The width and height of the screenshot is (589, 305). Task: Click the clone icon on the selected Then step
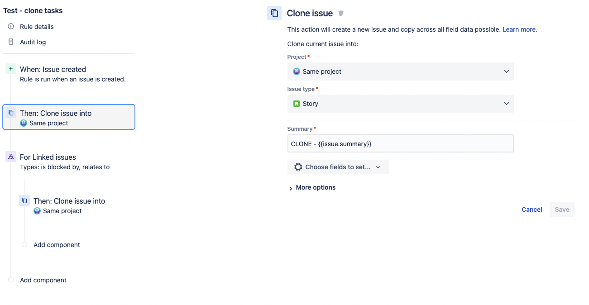[11, 113]
